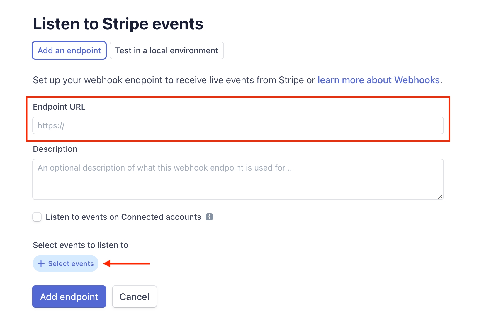Cancel the webhook endpoint setup

click(134, 297)
